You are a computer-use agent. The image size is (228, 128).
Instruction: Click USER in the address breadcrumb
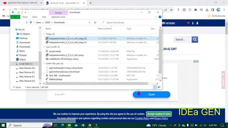(47, 22)
